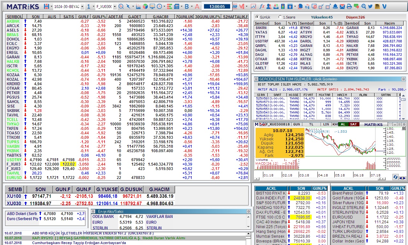Select DJIA INDEX FUT row
This screenshot has width=408, height=245.
pos(291,198)
